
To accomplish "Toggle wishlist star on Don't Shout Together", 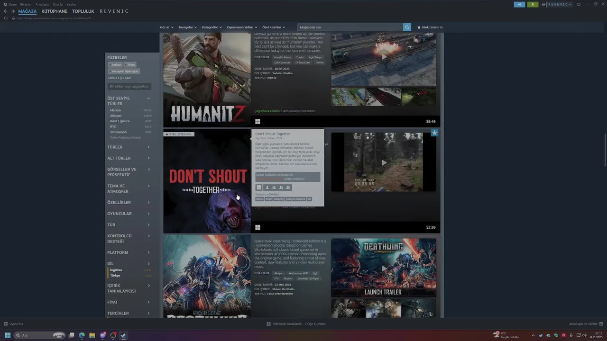I will click(434, 133).
